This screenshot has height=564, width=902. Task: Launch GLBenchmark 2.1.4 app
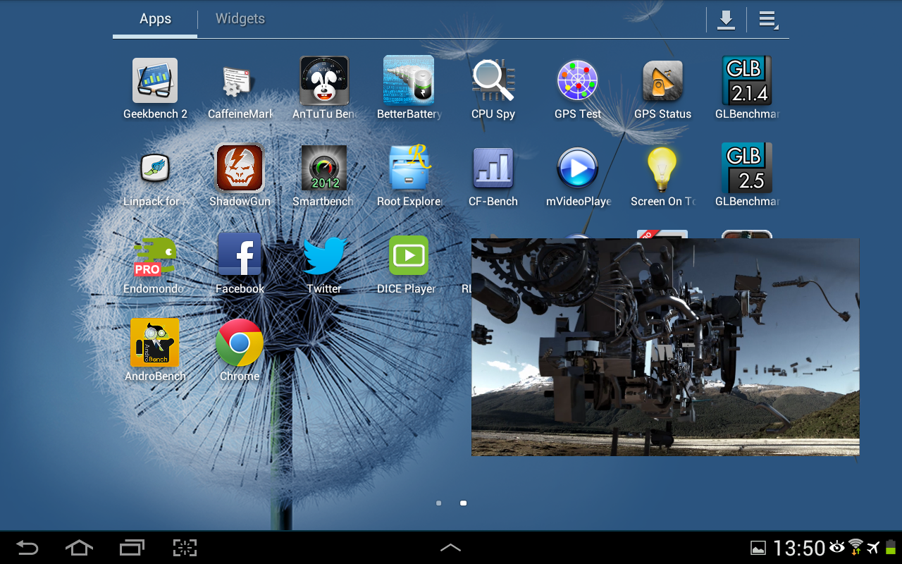pos(747,88)
